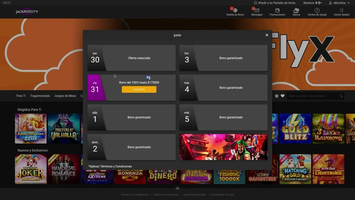Click the user profile icon next to elbrodlos
The width and height of the screenshot is (355, 200).
pos(330,3)
